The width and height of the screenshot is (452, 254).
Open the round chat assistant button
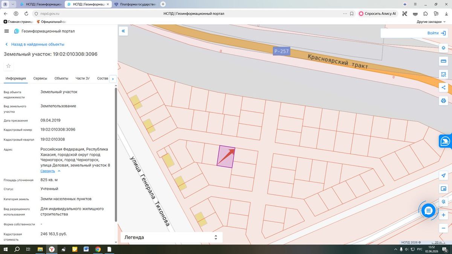[x=428, y=211]
